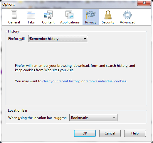
Task: Close the Options dialog with the X
Action: click(x=144, y=3)
